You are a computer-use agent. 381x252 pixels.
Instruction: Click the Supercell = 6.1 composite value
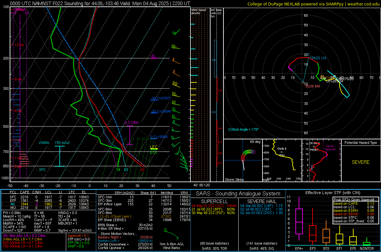(x=78, y=236)
